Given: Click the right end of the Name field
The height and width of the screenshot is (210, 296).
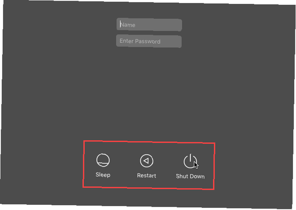Looking at the screenshot, I should point(178,25).
